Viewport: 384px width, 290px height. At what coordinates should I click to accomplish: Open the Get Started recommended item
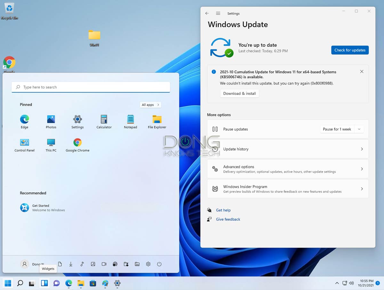pos(43,208)
